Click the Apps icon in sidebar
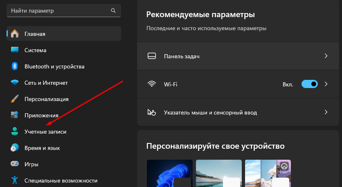 pos(15,115)
